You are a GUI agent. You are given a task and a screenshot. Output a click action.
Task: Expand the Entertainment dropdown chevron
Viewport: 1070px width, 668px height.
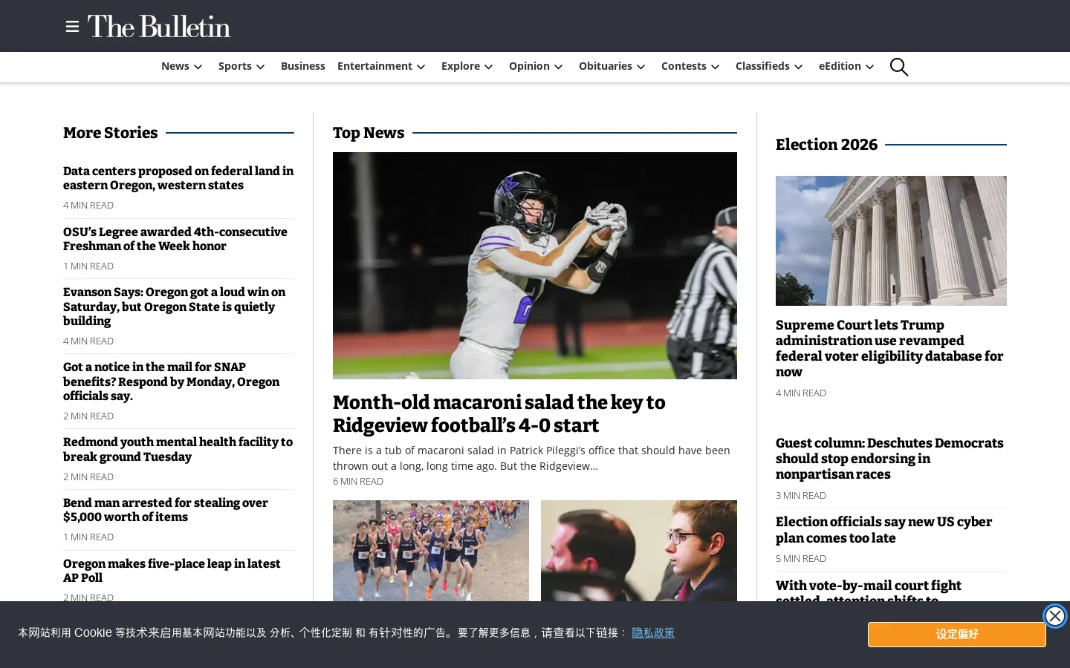421,67
